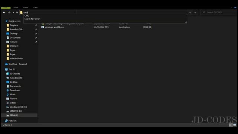Viewport: 238px width, 134px height.
Task: Switch to details view icon in status bar
Action: [231, 125]
